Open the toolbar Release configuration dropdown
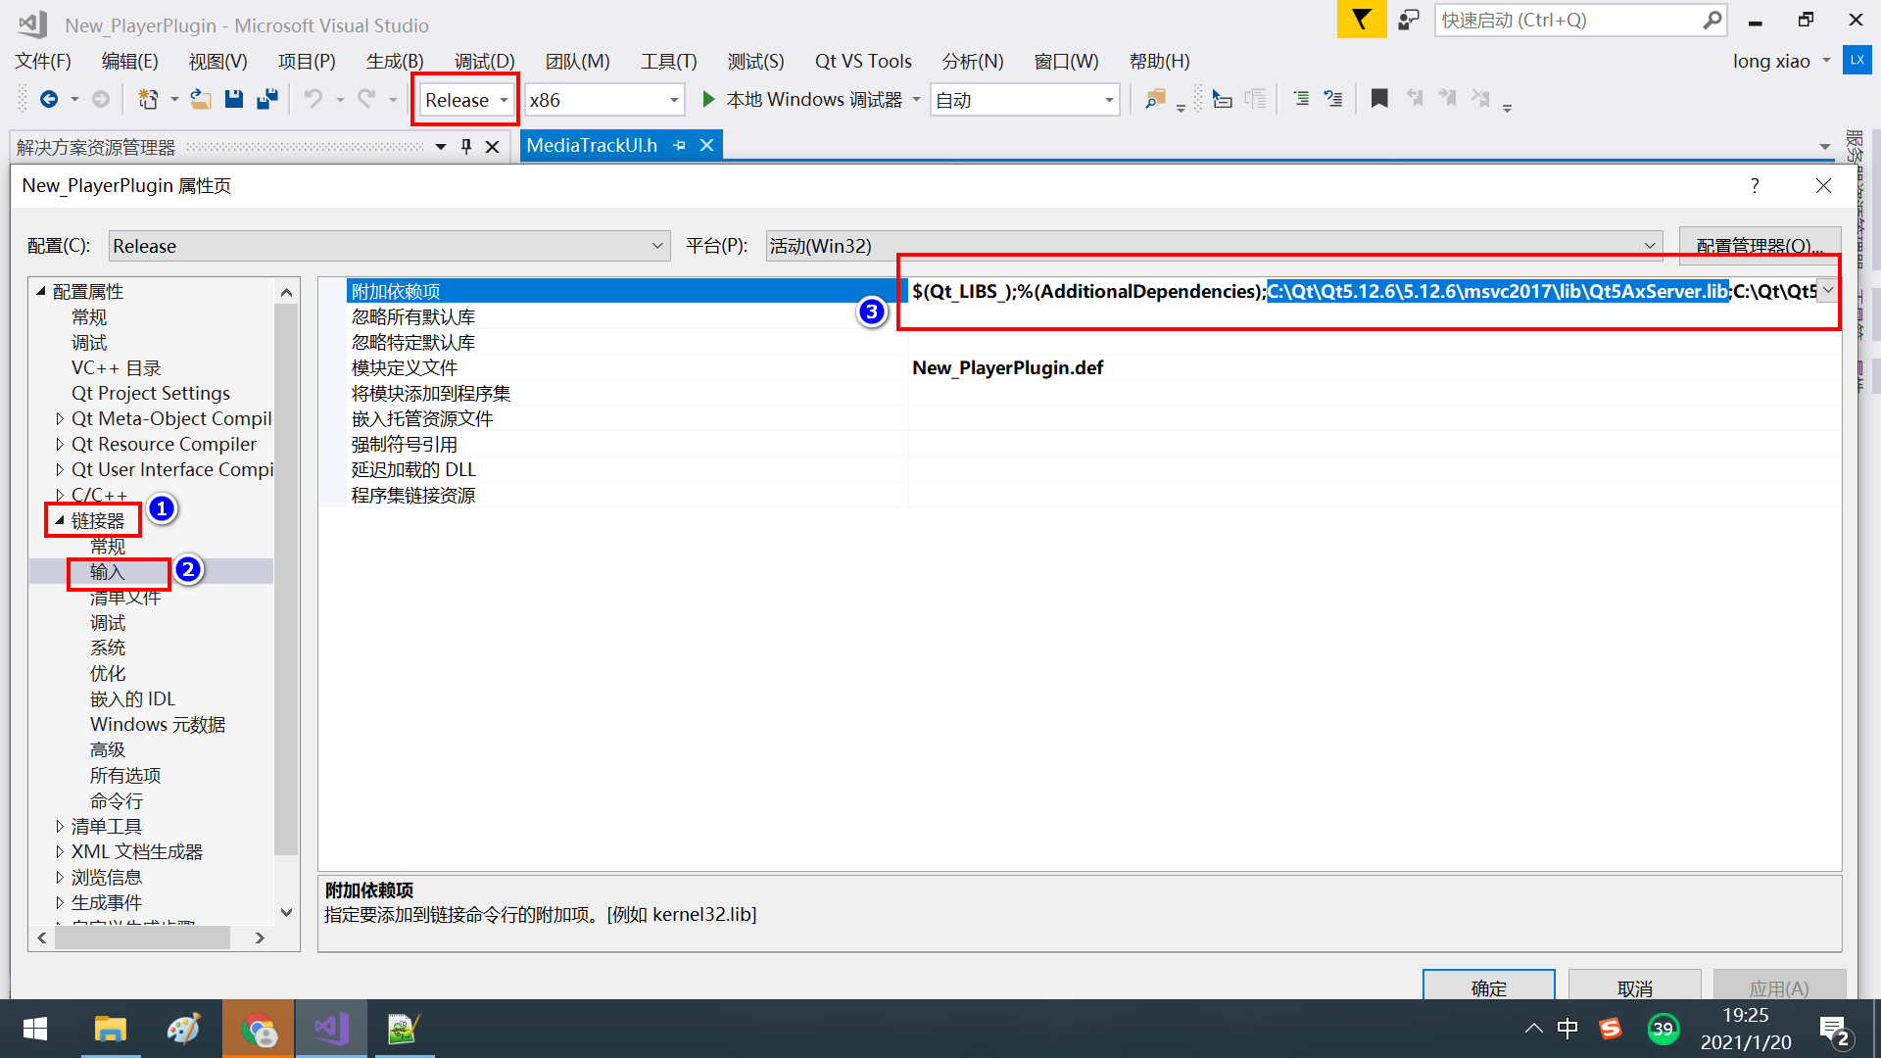 click(504, 100)
